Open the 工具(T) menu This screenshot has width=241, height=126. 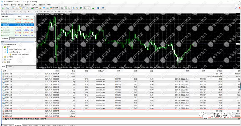(35, 5)
